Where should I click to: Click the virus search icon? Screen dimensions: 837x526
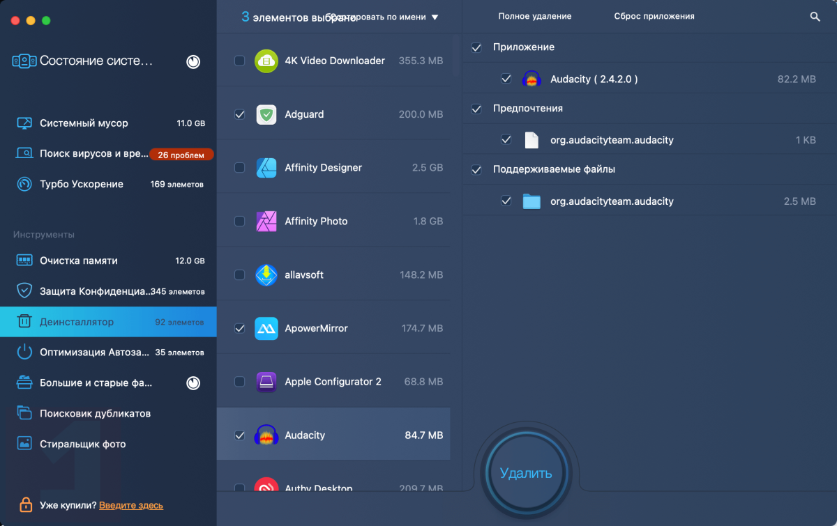click(x=24, y=153)
